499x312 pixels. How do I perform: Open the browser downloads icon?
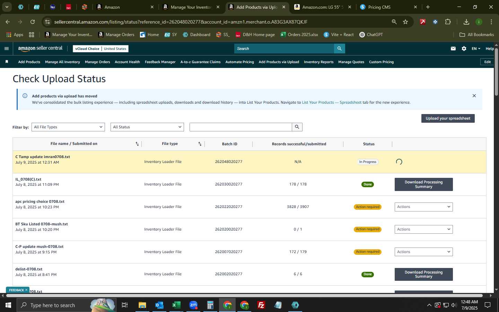[x=466, y=22]
